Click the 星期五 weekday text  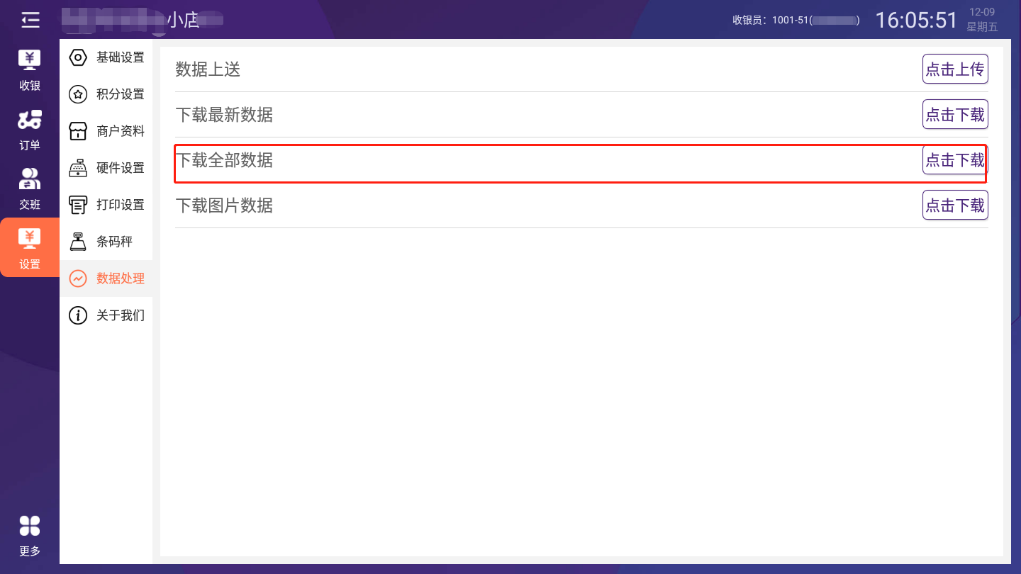click(x=982, y=27)
